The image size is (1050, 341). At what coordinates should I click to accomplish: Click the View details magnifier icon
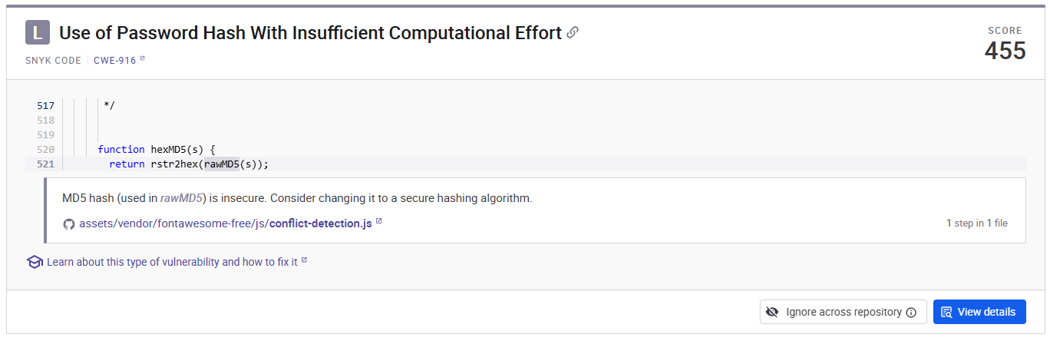tap(946, 312)
